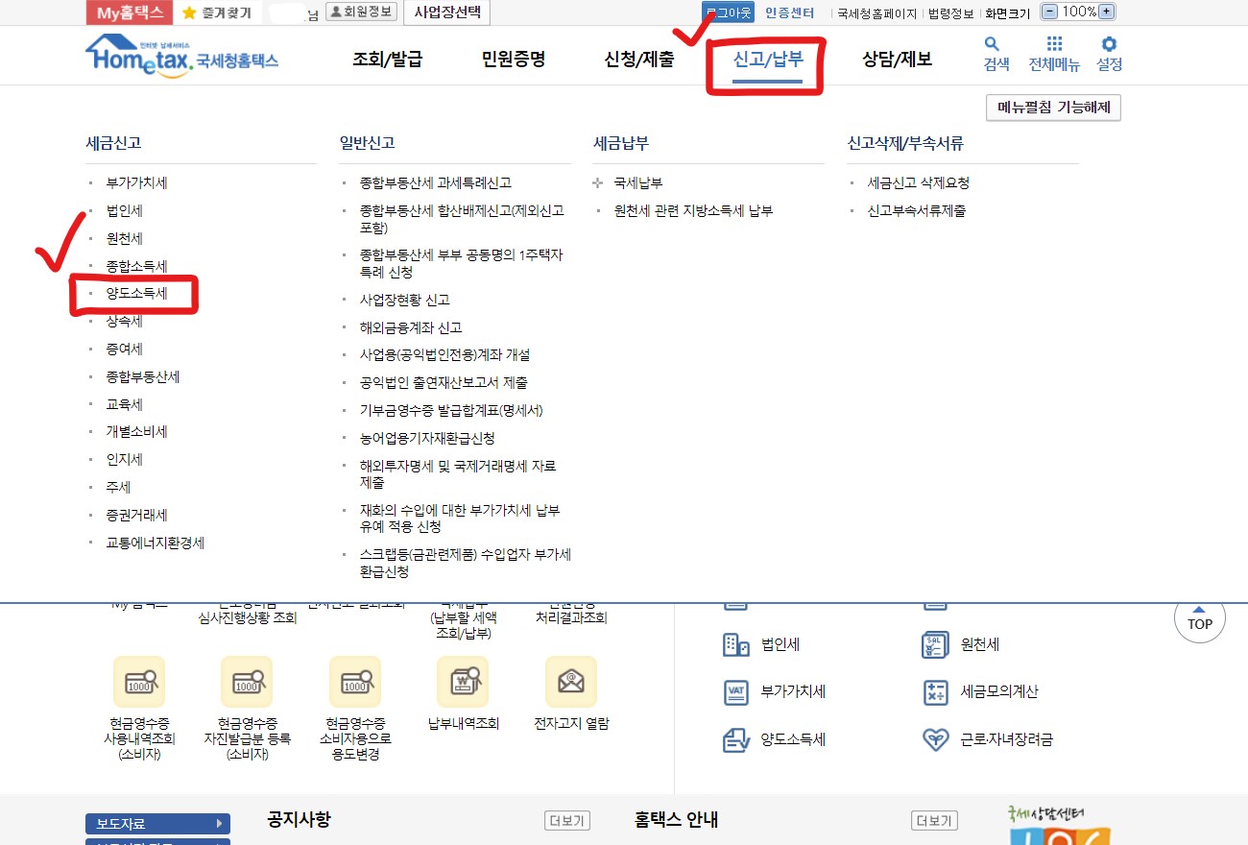
Task: Select 증여세 under 세금신고
Action: [x=124, y=350]
